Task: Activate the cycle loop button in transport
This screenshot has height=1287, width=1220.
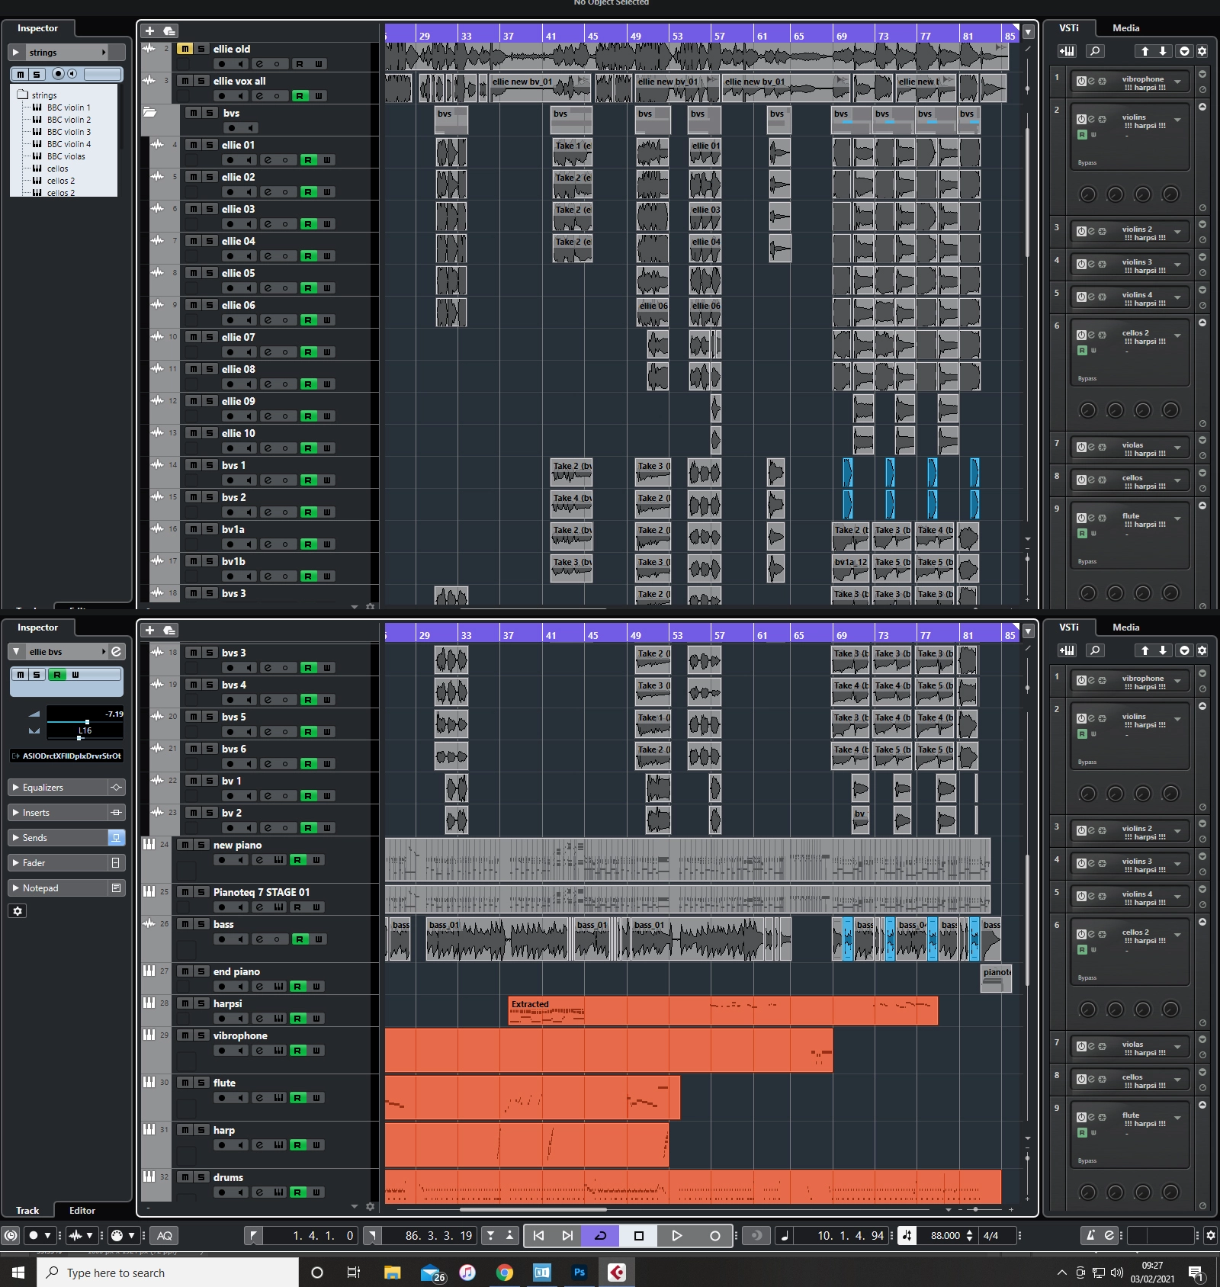Action: point(600,1235)
